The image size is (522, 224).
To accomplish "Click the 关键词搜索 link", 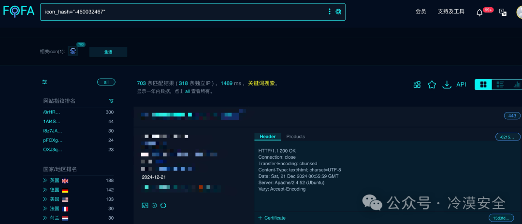I will pyautogui.click(x=261, y=83).
